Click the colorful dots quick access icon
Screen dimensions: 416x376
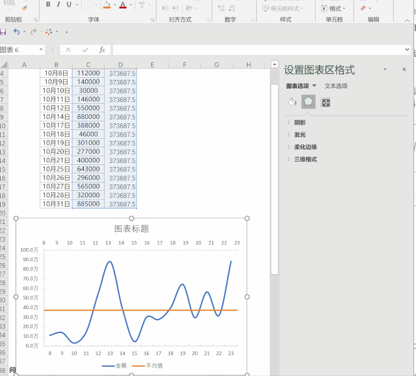49,32
